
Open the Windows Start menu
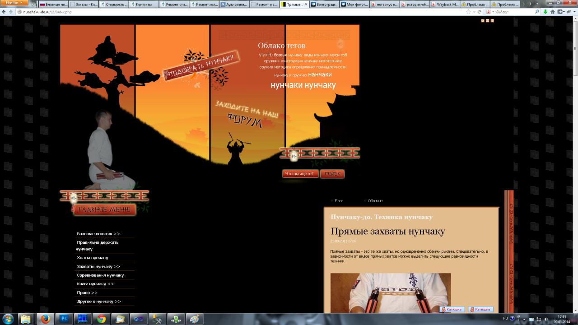click(x=8, y=319)
